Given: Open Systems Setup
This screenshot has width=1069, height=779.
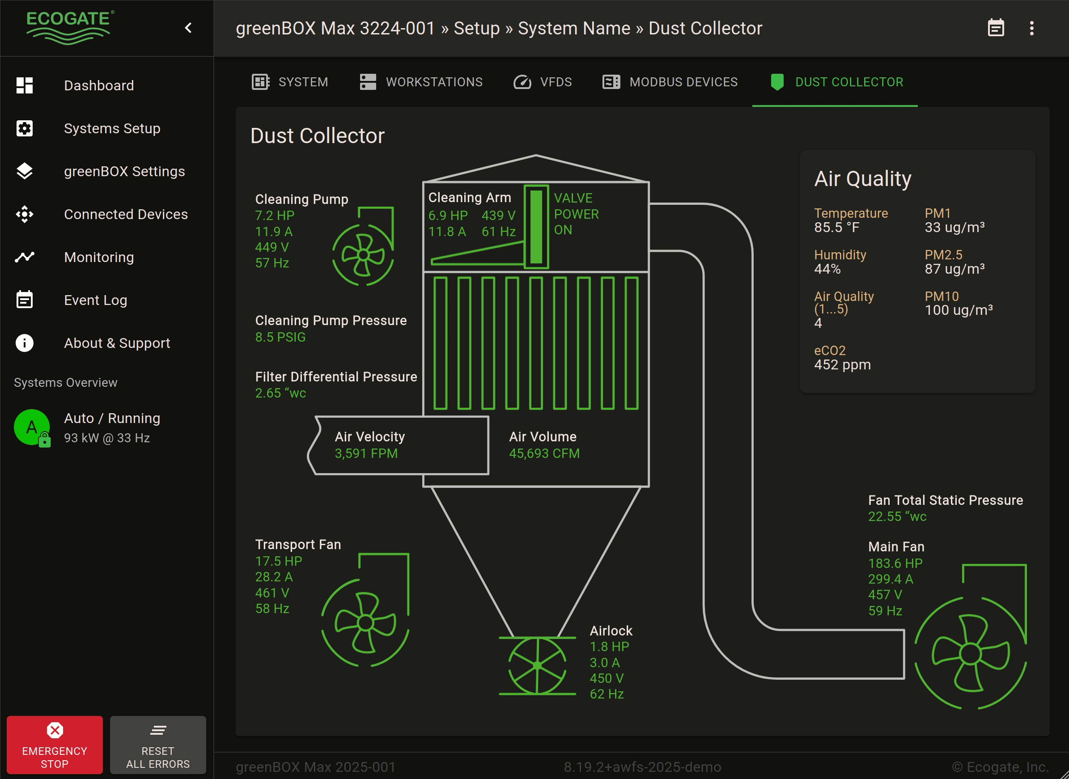Looking at the screenshot, I should (112, 128).
